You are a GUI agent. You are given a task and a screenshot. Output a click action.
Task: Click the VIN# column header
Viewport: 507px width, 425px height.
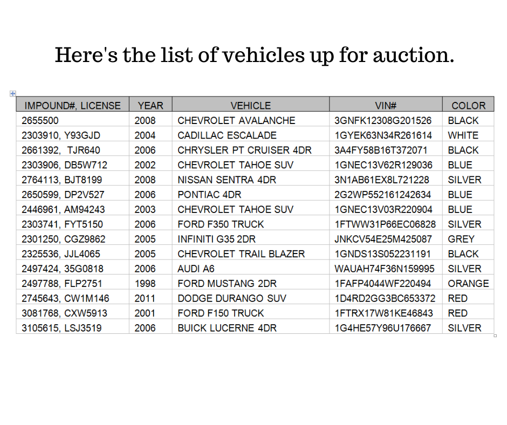(x=386, y=104)
